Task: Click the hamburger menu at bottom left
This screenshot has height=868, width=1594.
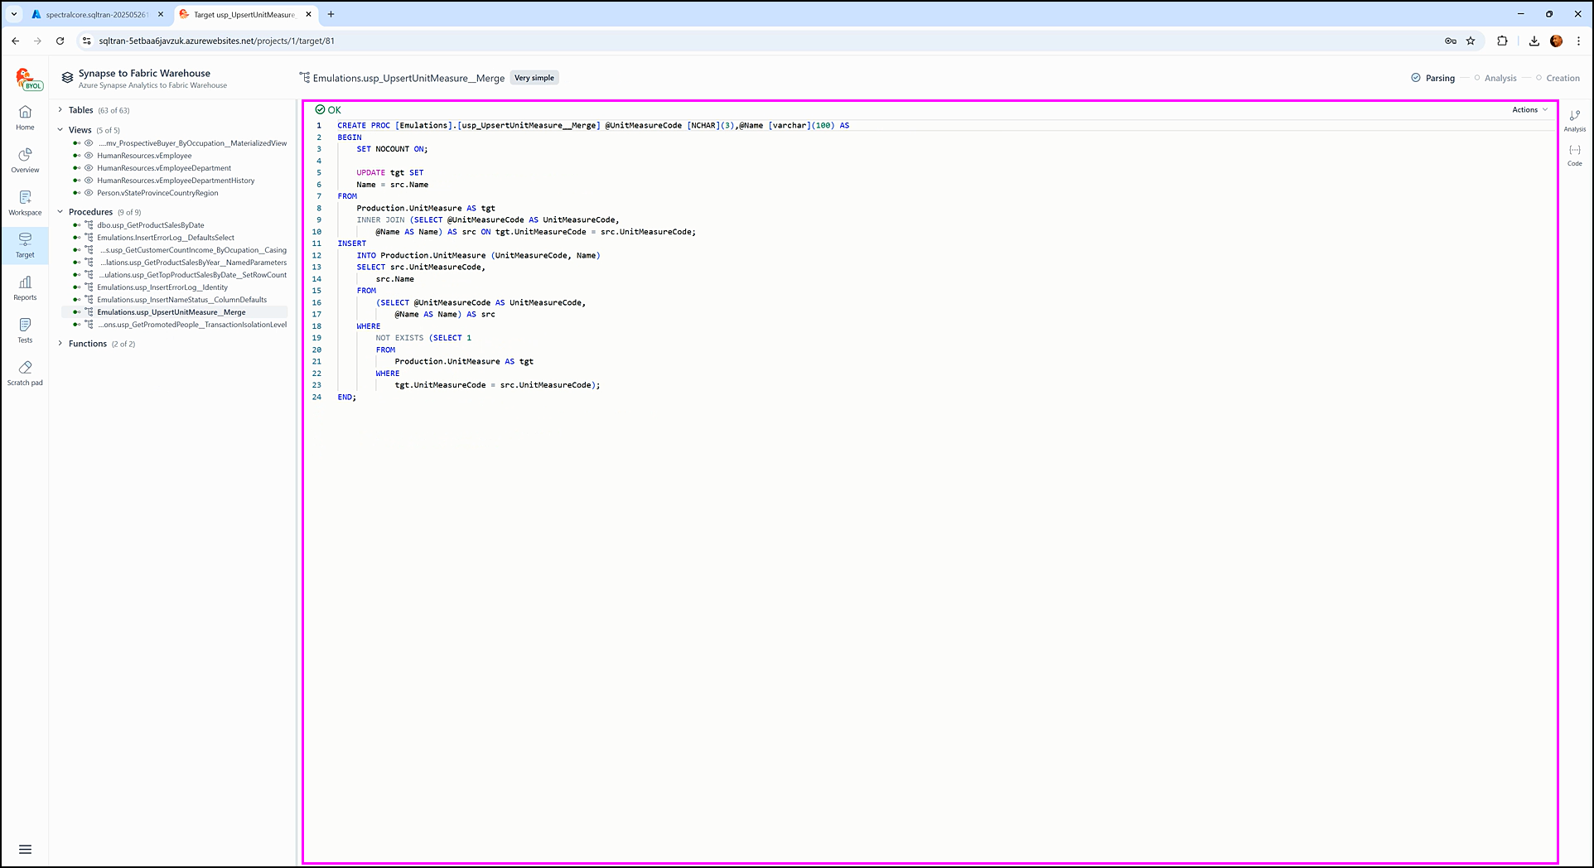Action: 25,849
